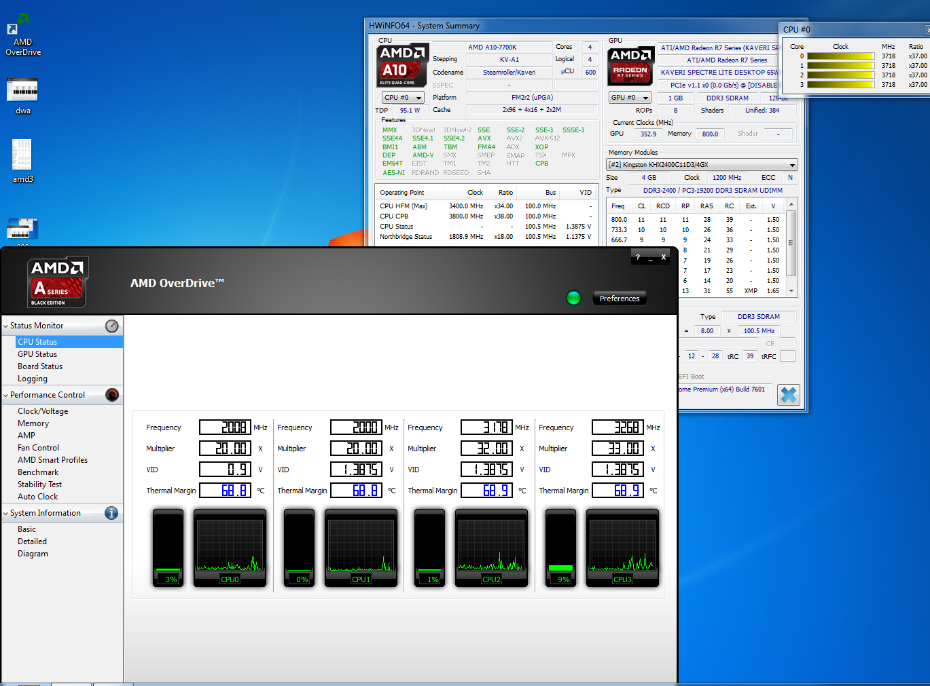Click the Core 0 clock bar in CPU #0 window
This screenshot has height=686, width=930.
click(840, 56)
